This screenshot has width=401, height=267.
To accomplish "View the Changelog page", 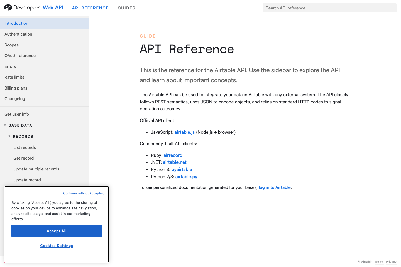I will tap(14, 98).
